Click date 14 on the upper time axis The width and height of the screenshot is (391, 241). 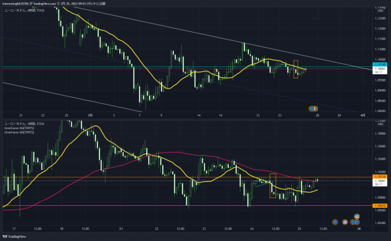199,115
